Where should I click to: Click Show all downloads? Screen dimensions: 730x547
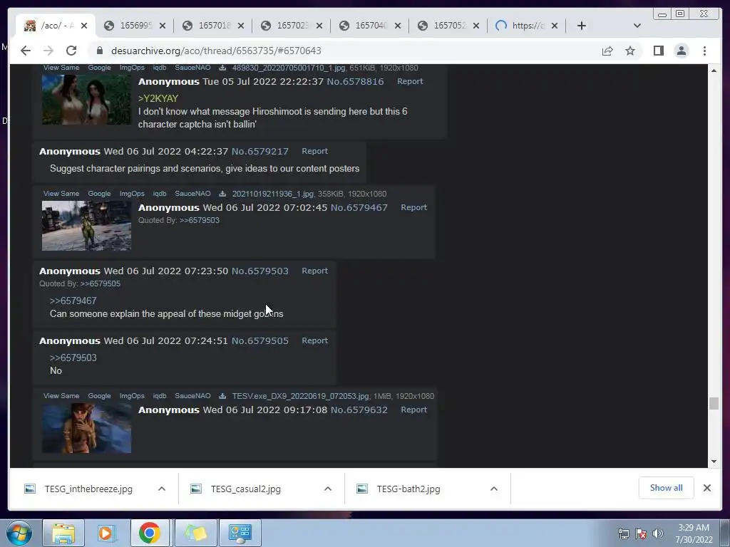coord(667,488)
